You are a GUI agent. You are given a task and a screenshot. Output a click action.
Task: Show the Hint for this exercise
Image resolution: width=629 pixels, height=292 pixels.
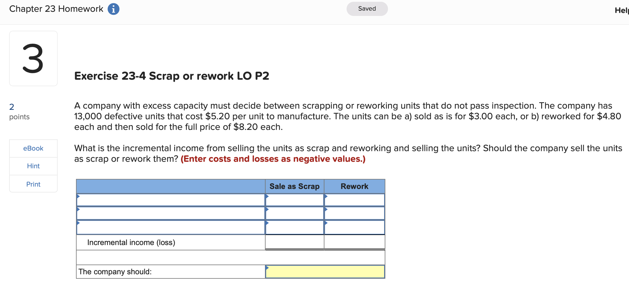[33, 166]
